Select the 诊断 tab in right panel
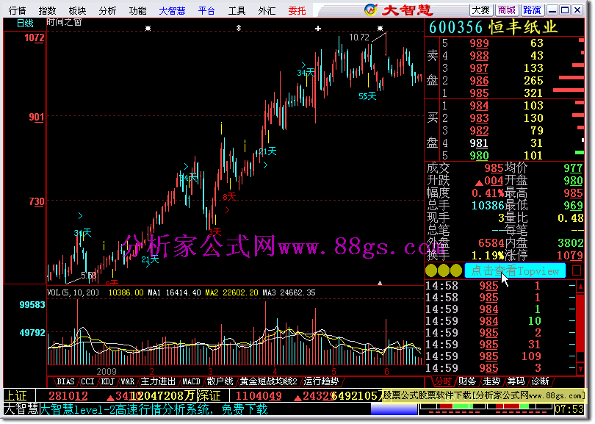The height and width of the screenshot is (424, 595). (x=540, y=381)
